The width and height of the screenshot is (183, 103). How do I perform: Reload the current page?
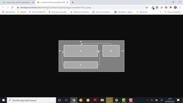click(x=12, y=7)
